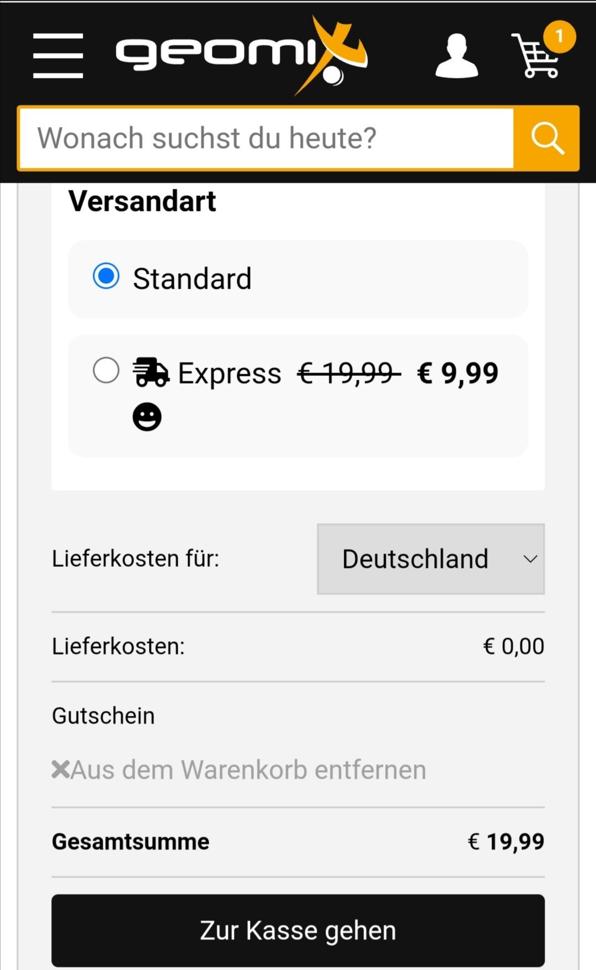The width and height of the screenshot is (596, 970).
Task: Click the smiley face icon under Express
Action: pos(147,417)
